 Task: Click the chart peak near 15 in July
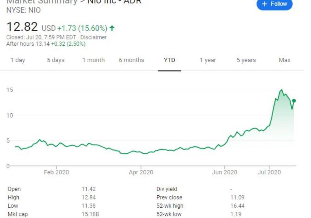pos(282,90)
